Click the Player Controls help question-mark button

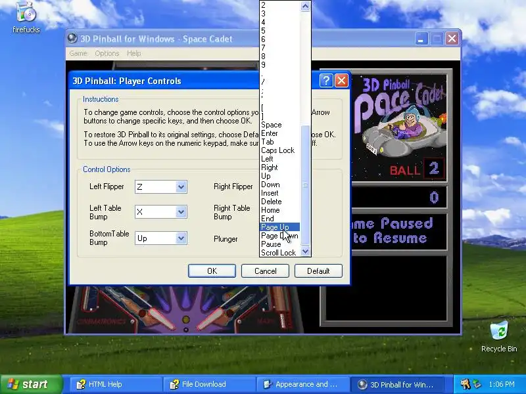(x=325, y=81)
